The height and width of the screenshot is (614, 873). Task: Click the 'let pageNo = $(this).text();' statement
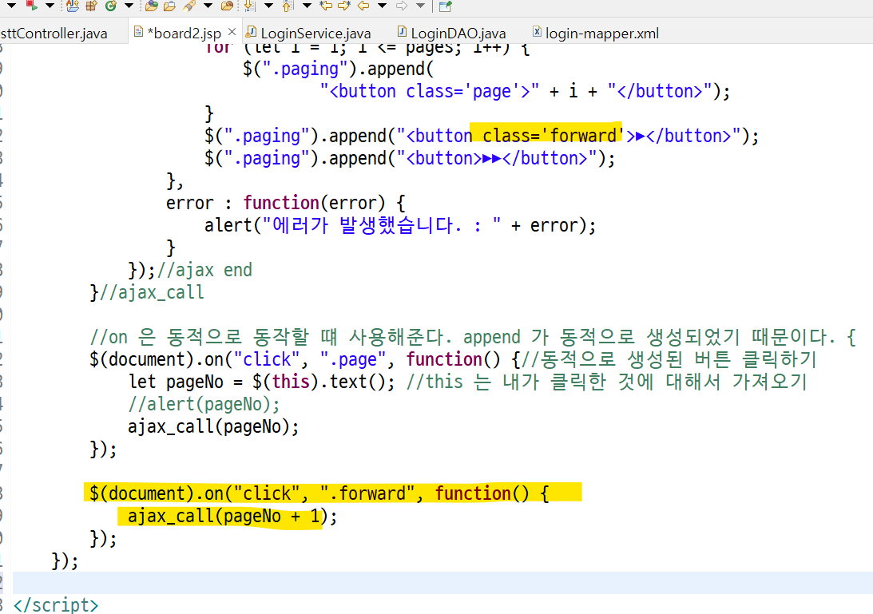click(262, 382)
